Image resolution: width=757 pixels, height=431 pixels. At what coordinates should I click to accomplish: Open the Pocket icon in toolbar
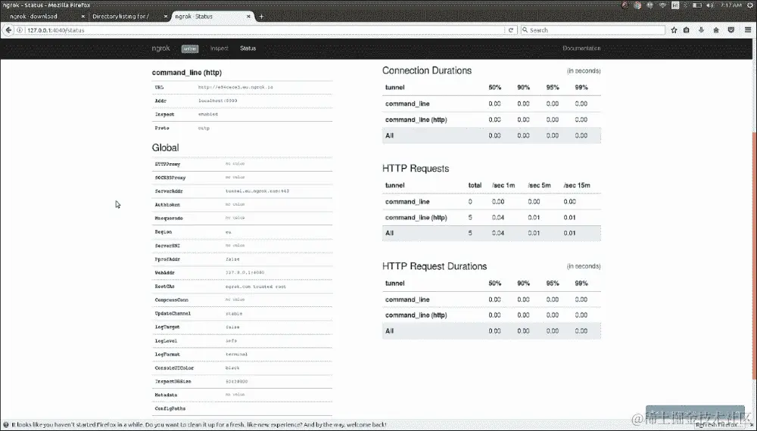point(731,30)
